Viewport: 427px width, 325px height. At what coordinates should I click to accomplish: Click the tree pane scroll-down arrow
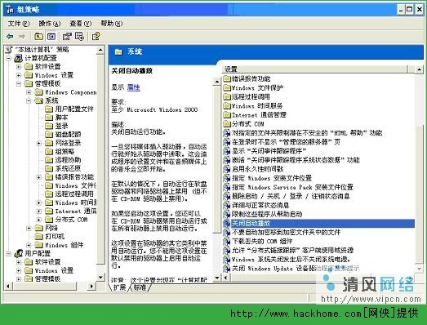point(100,277)
